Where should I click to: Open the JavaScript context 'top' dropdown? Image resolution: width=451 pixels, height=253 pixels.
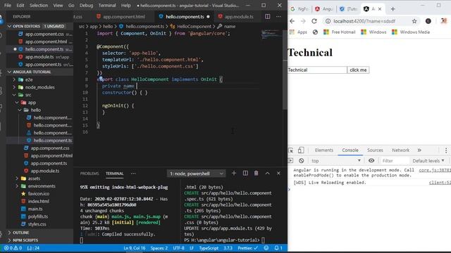pyautogui.click(x=335, y=161)
